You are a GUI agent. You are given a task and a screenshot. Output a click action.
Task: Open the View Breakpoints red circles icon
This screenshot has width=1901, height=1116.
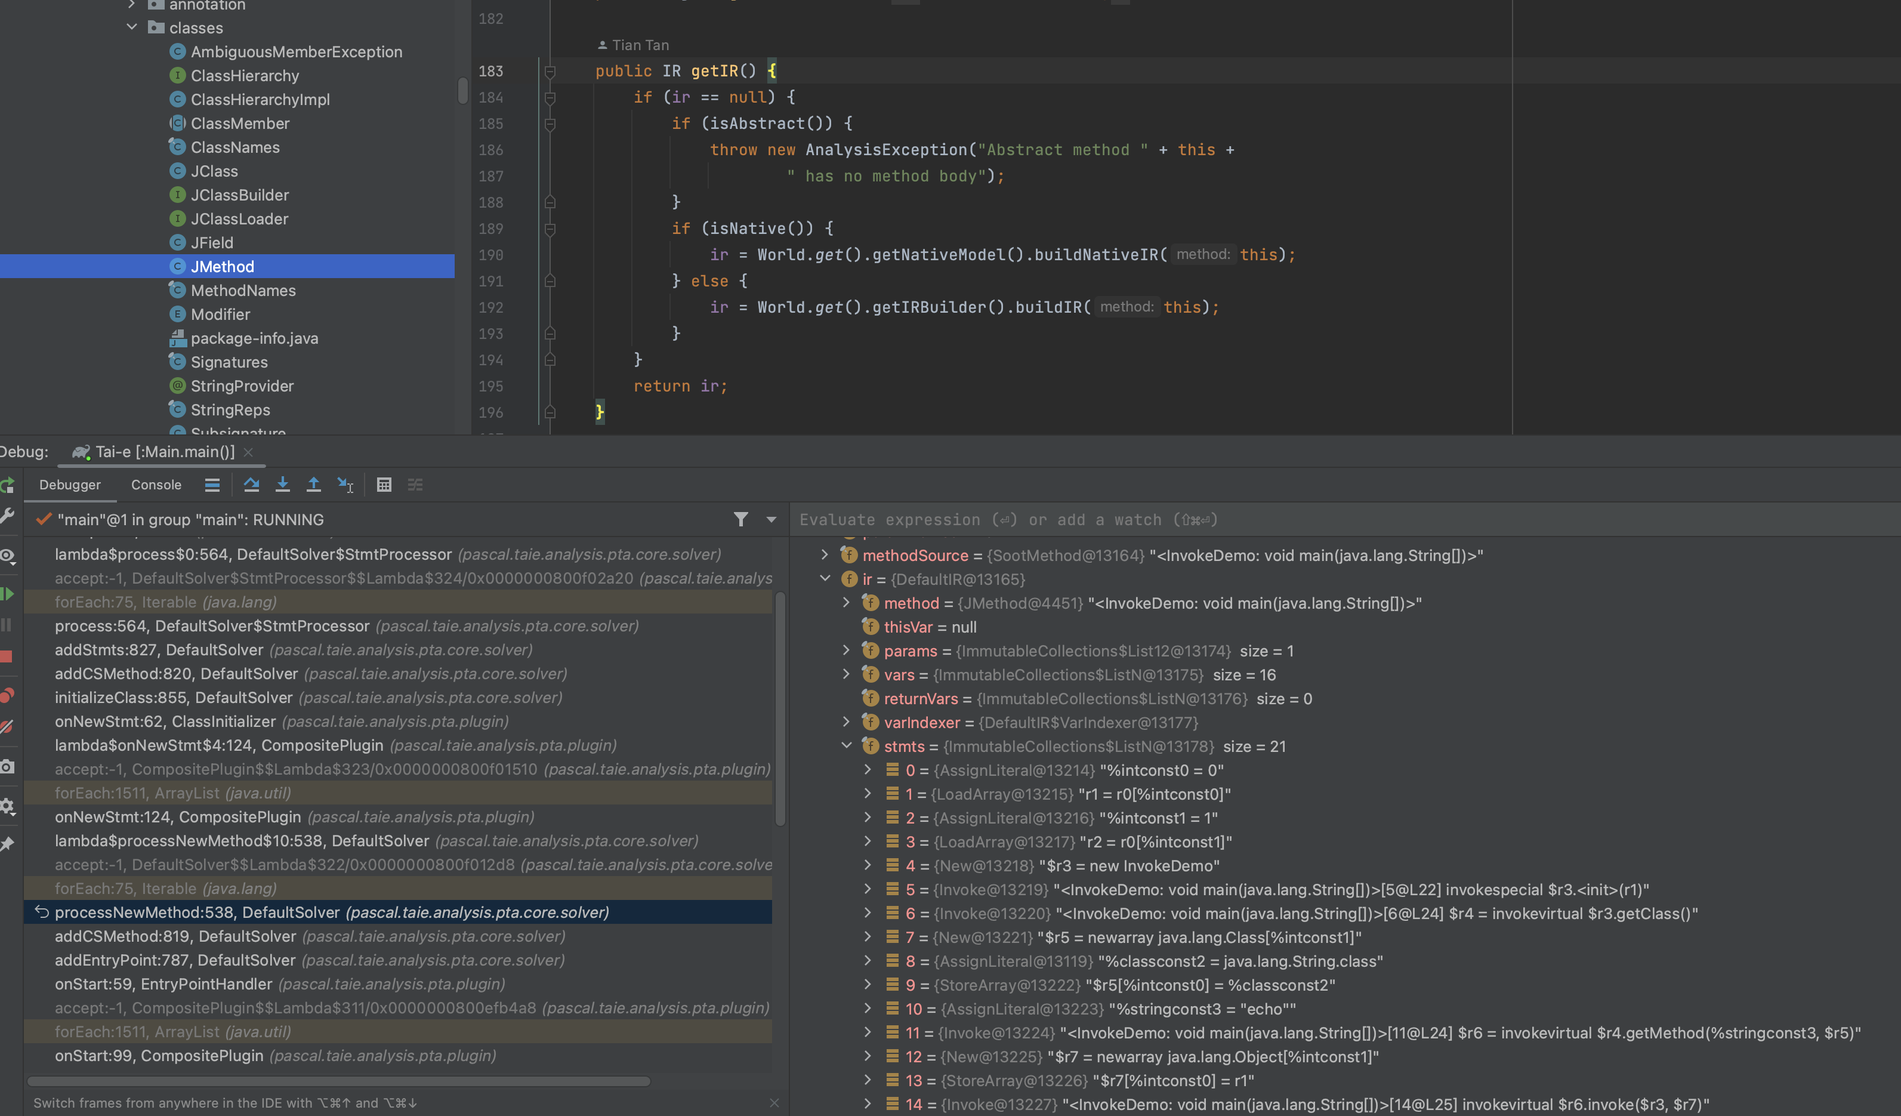(7, 696)
